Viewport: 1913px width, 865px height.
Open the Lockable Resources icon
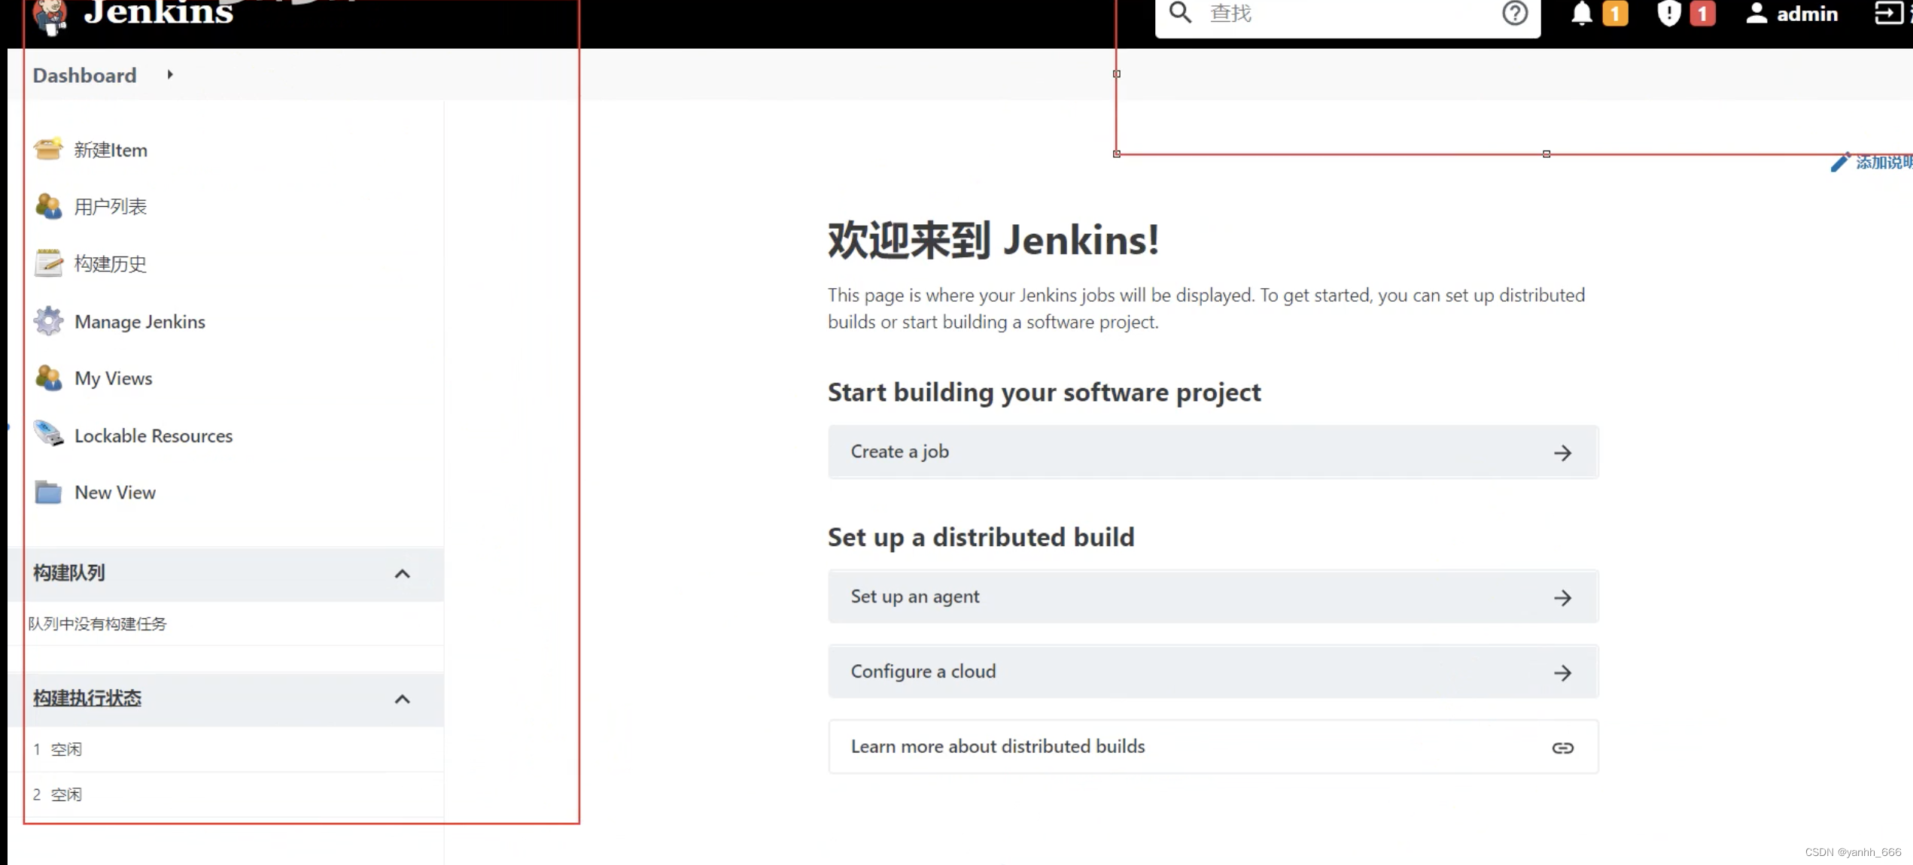(48, 435)
